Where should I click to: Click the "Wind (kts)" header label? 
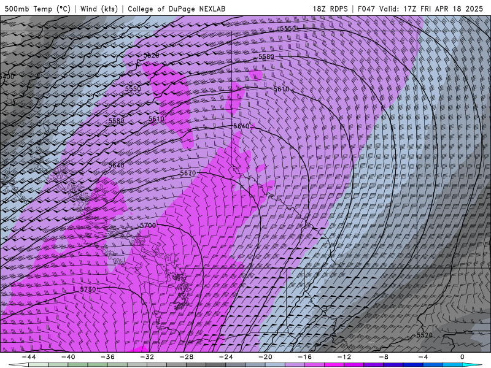pos(99,9)
